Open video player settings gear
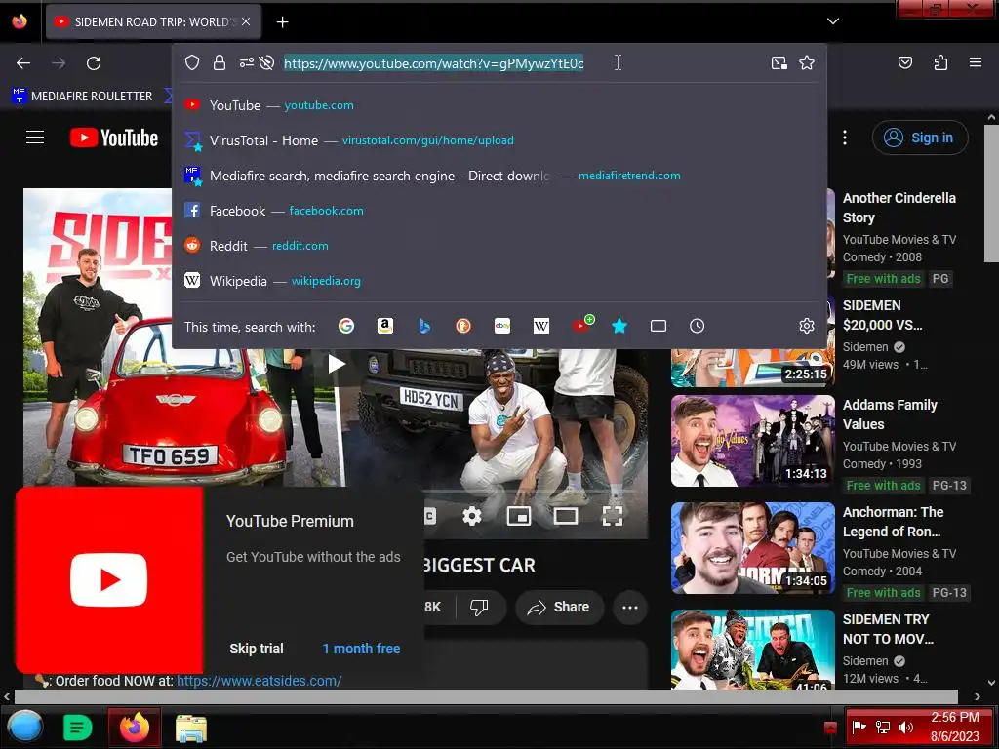The height and width of the screenshot is (749, 999). tap(471, 515)
